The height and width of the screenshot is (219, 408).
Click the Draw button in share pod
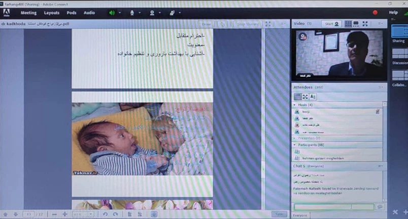tap(206, 24)
